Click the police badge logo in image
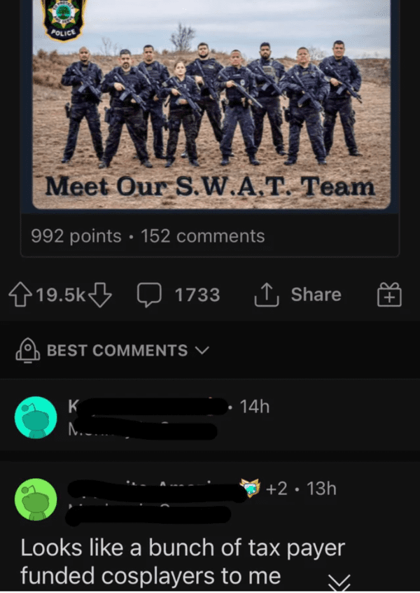Viewport: 420px width, 593px height. 63,19
